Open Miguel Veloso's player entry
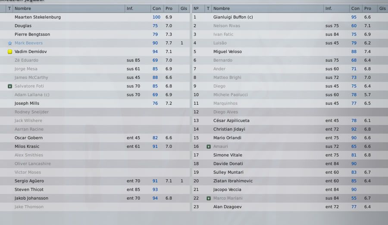The height and width of the screenshot is (225, 388). [x=227, y=52]
